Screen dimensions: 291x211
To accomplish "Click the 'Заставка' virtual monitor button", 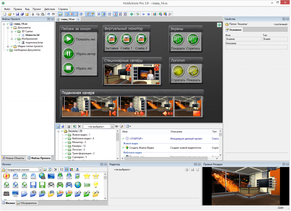I will [112, 39].
